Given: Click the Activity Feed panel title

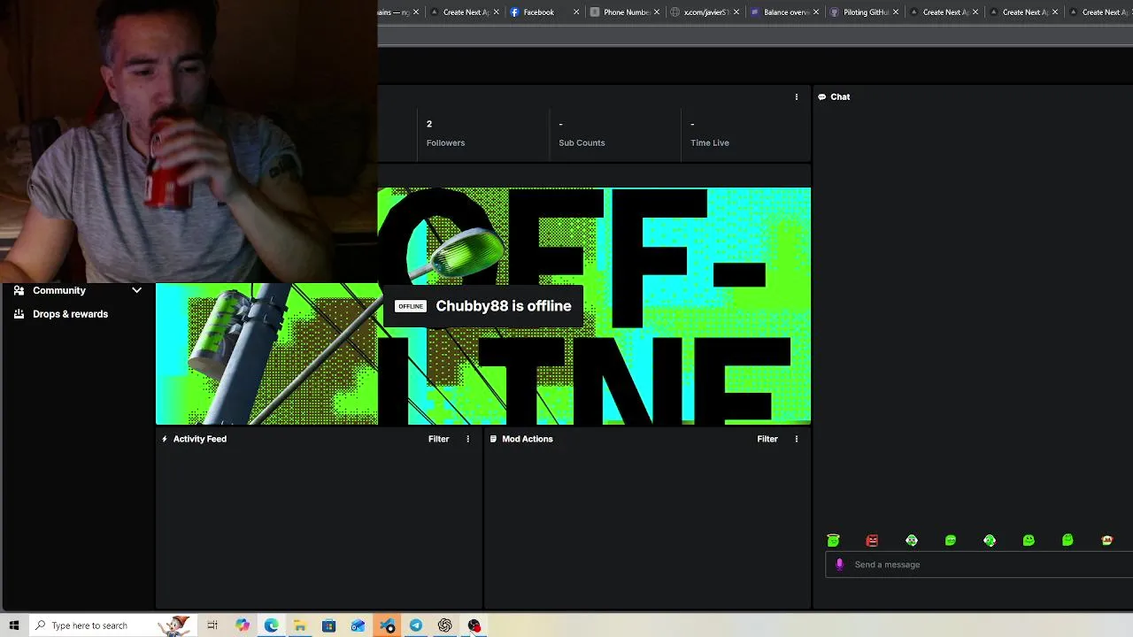Looking at the screenshot, I should (200, 439).
